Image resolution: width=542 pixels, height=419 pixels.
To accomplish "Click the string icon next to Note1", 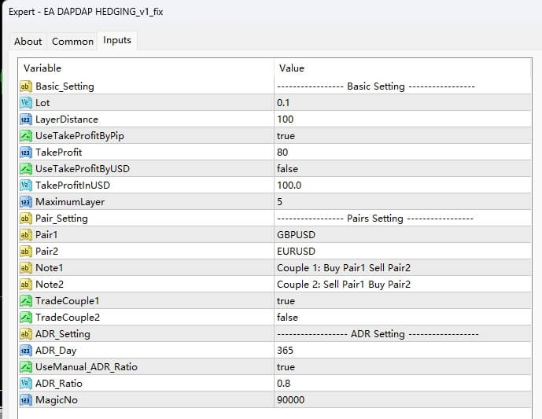I will [26, 268].
